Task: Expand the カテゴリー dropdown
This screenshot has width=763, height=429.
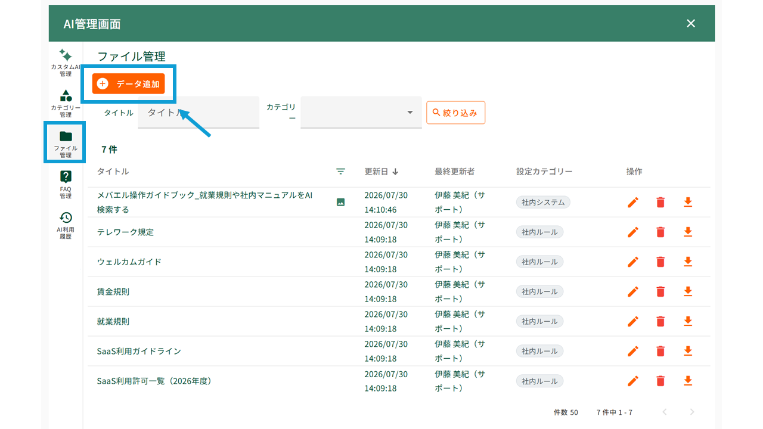Action: click(361, 112)
